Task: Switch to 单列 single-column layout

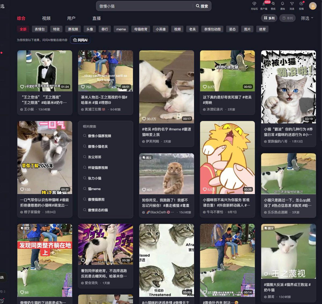Action: [287, 18]
